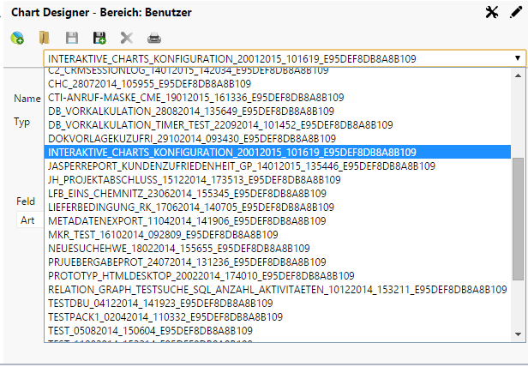The height and width of the screenshot is (367, 528).
Task: Click the save floppy disk icon
Action: point(72,38)
